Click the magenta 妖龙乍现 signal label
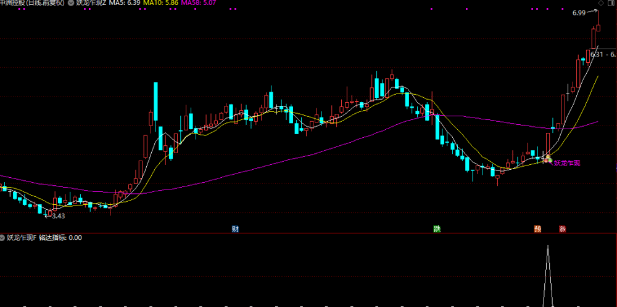This screenshot has height=307, width=617. [x=567, y=163]
